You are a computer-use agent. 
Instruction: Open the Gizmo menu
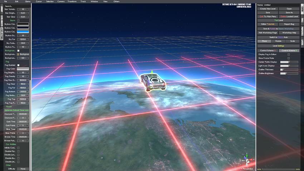click(x=28, y=1)
